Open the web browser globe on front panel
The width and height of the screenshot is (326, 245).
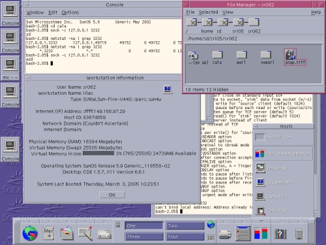[x=31, y=233]
